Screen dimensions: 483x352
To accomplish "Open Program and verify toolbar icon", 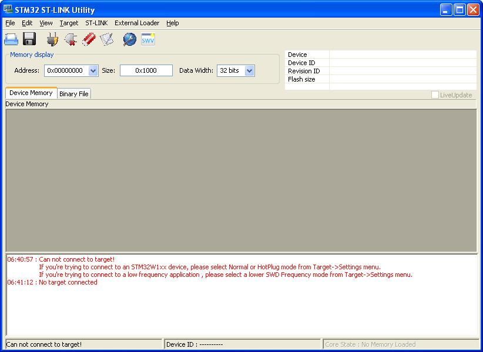I will coord(106,39).
